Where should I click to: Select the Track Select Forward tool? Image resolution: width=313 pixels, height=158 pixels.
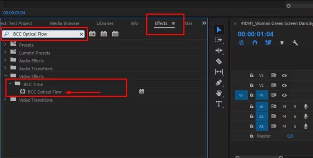point(219,40)
